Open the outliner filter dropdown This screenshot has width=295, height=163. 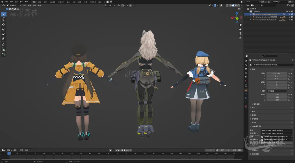(288, 5)
